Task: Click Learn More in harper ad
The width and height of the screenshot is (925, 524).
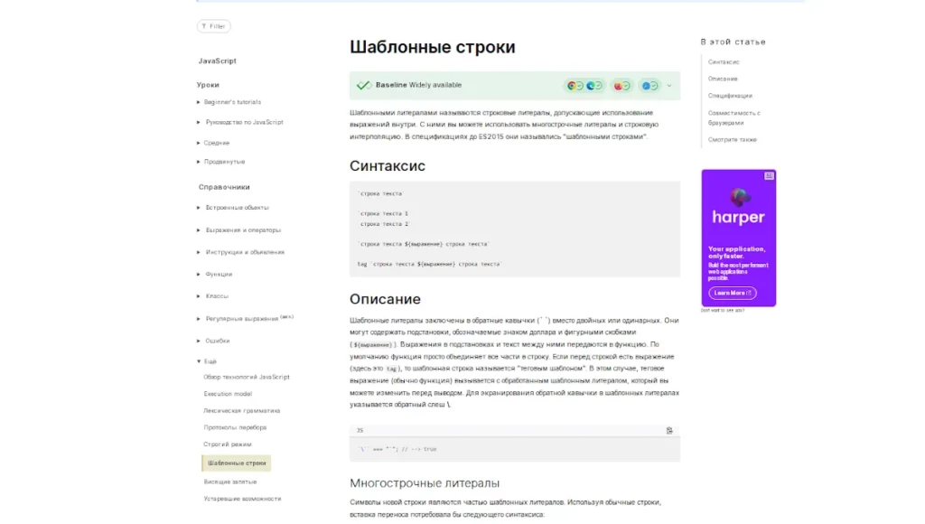Action: [732, 294]
